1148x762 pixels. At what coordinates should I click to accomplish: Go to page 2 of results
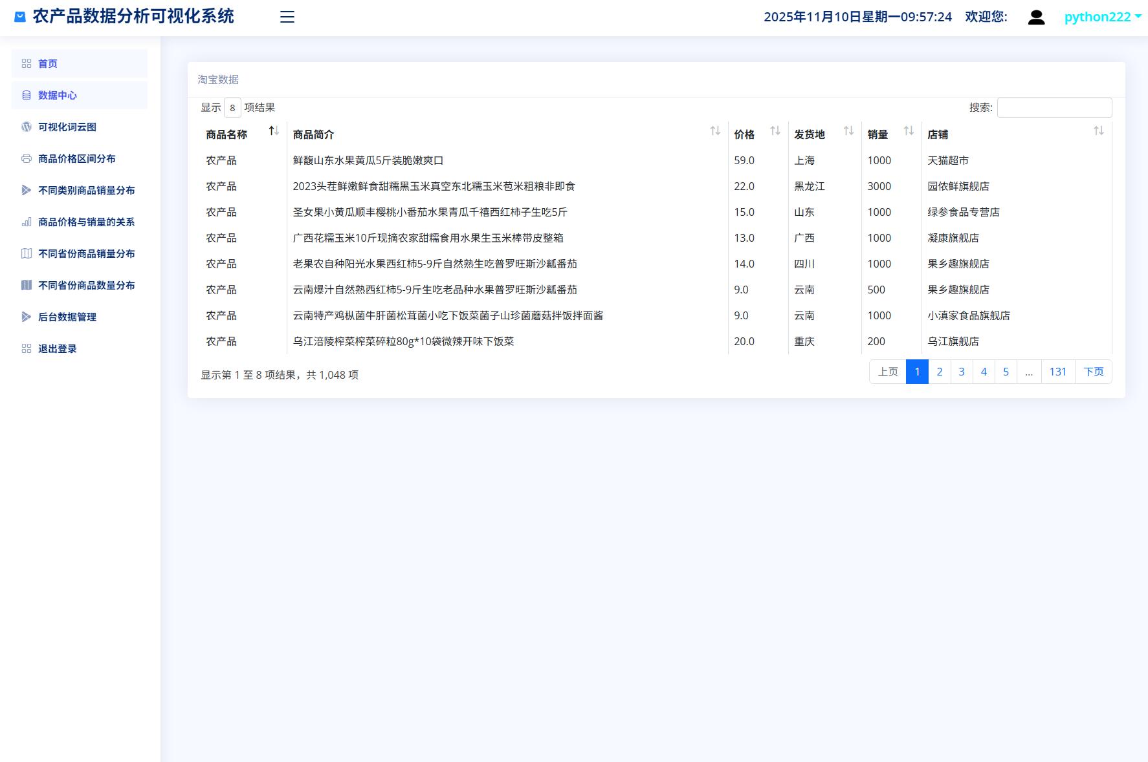pos(940,372)
